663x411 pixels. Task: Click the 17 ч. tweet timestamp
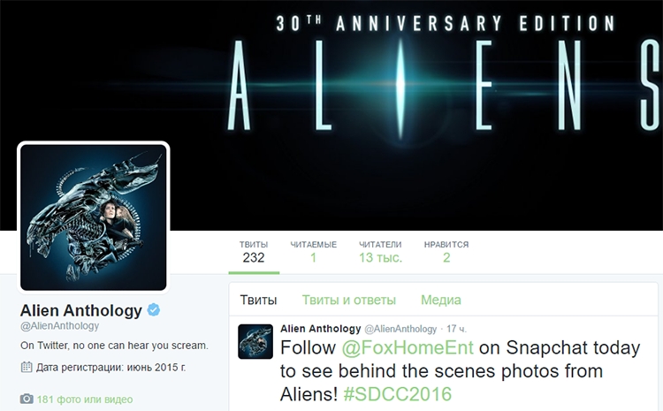(457, 329)
